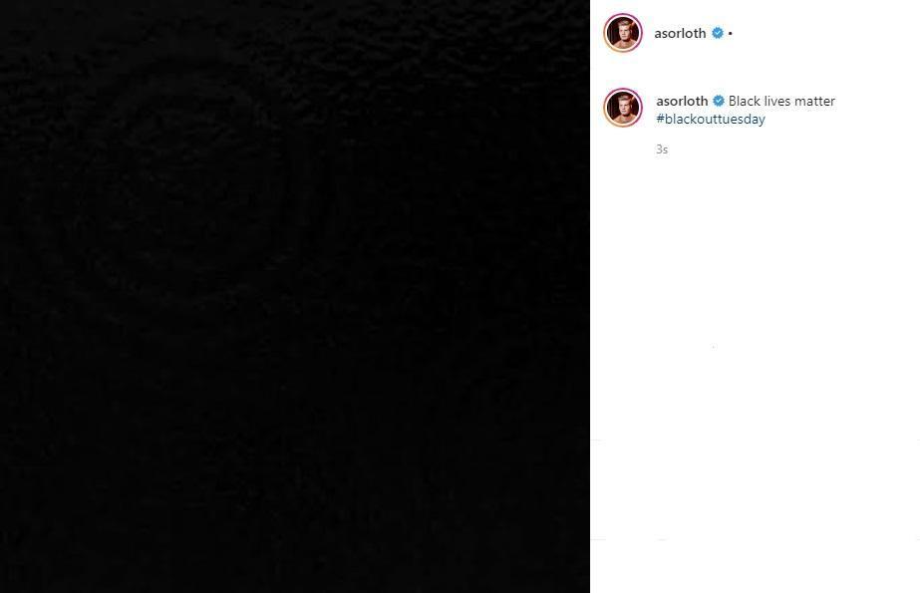Click the faint load-more circle in the comments
Viewport: 920px width, 593px height.
pyautogui.click(x=714, y=347)
